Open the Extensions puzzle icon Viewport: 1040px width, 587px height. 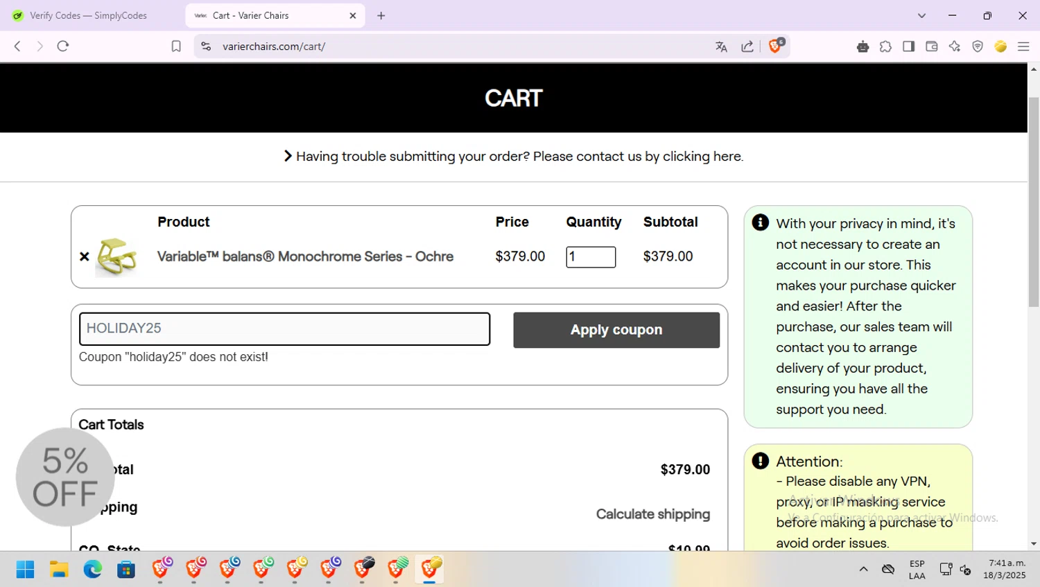pyautogui.click(x=885, y=46)
